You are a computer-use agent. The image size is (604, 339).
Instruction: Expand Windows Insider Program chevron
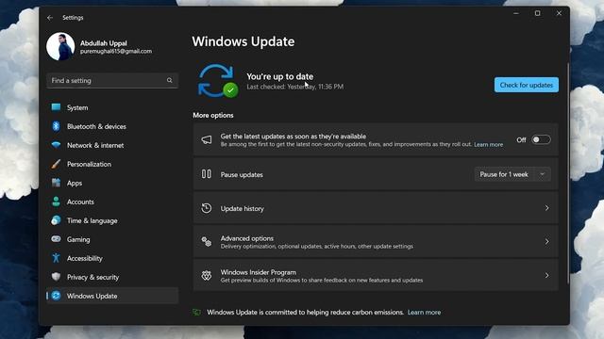click(546, 275)
